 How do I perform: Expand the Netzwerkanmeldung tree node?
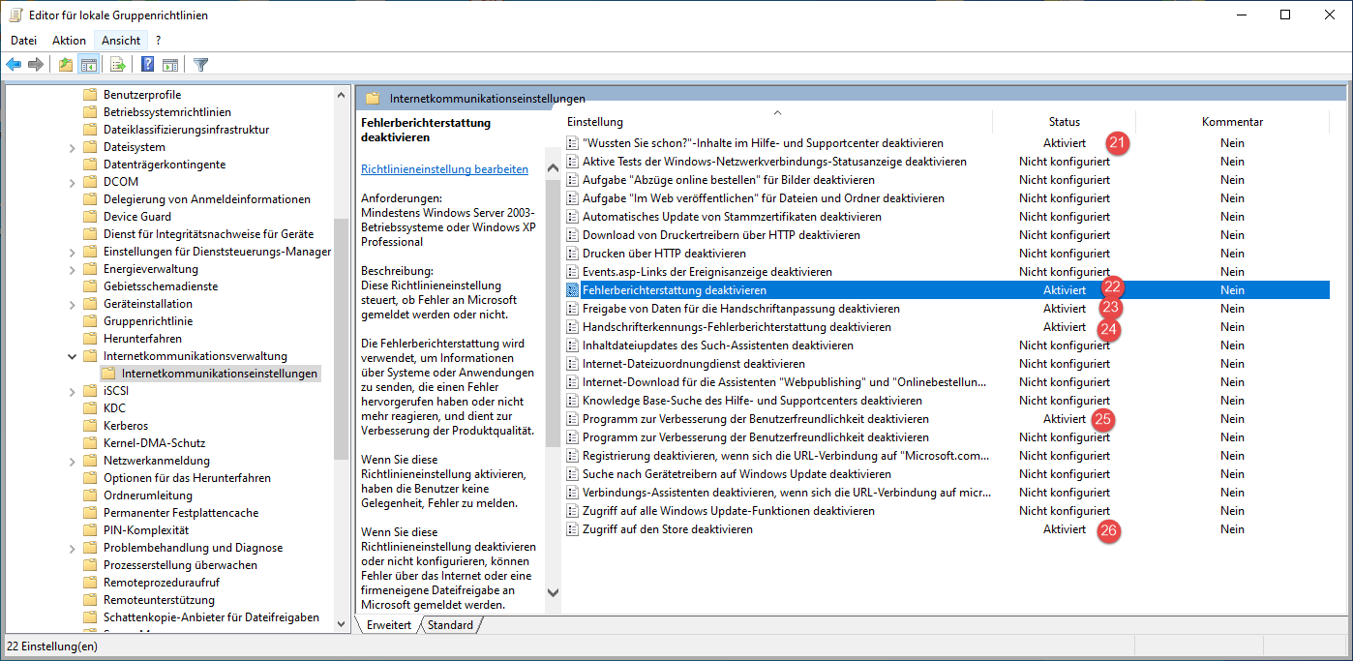pos(73,461)
